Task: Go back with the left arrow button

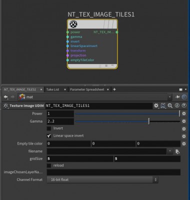Action: click(6, 97)
